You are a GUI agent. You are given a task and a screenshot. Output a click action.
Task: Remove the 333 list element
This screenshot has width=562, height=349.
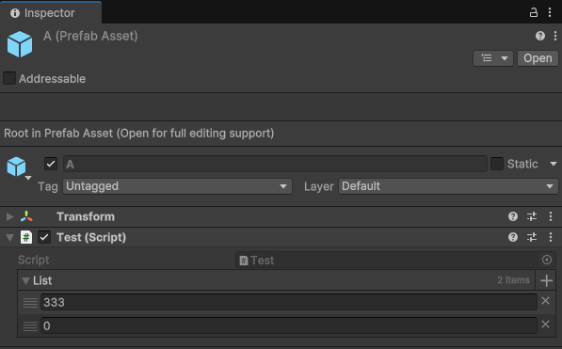point(545,301)
